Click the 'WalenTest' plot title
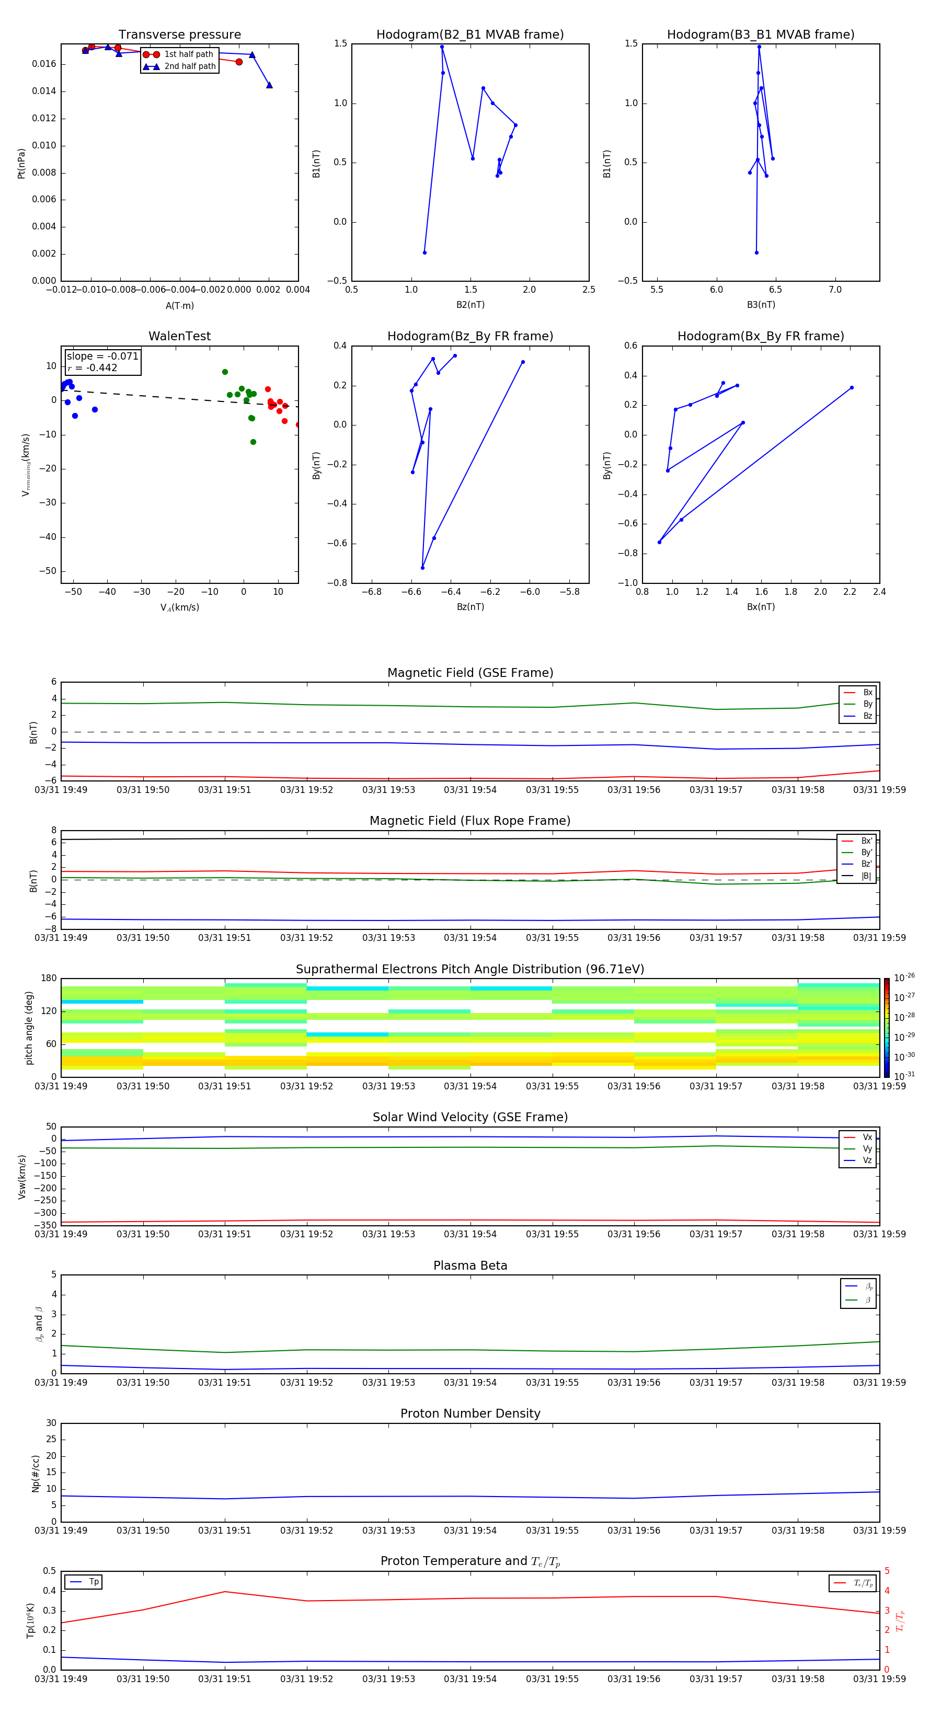941x1725 pixels. coord(179,336)
